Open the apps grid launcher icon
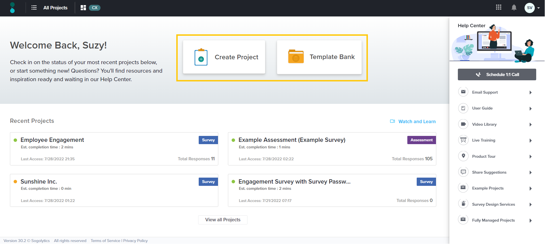 tap(498, 7)
